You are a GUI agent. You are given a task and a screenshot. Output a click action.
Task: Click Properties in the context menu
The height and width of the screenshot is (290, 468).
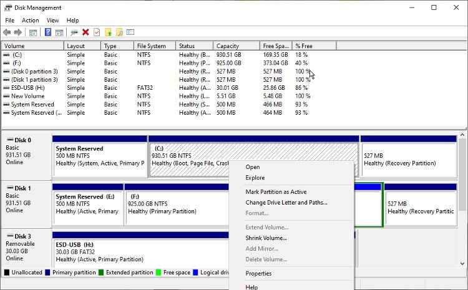(x=258, y=274)
